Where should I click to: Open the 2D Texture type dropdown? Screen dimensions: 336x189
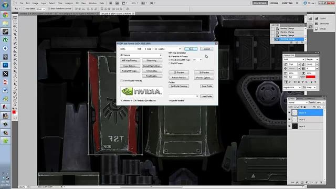141,55
